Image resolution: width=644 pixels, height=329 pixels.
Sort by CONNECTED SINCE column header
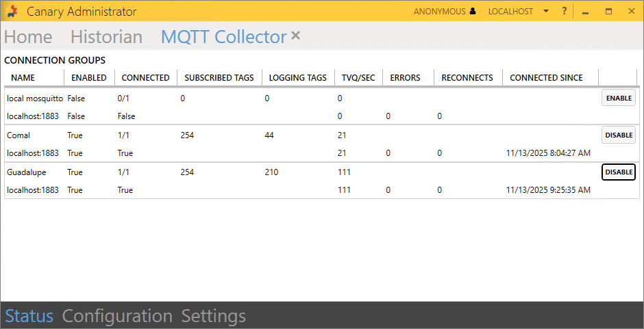coord(546,78)
